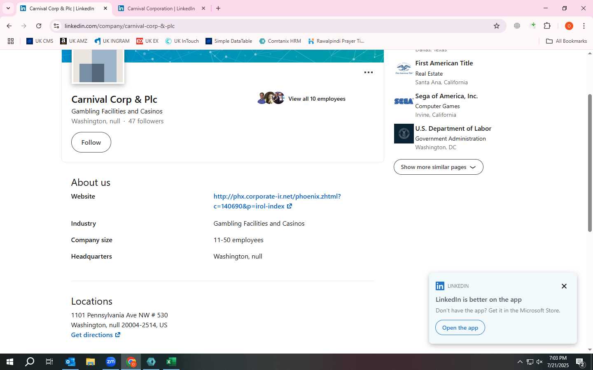593x370 pixels.
Task: Open File Explorer from the taskbar
Action: [90, 362]
